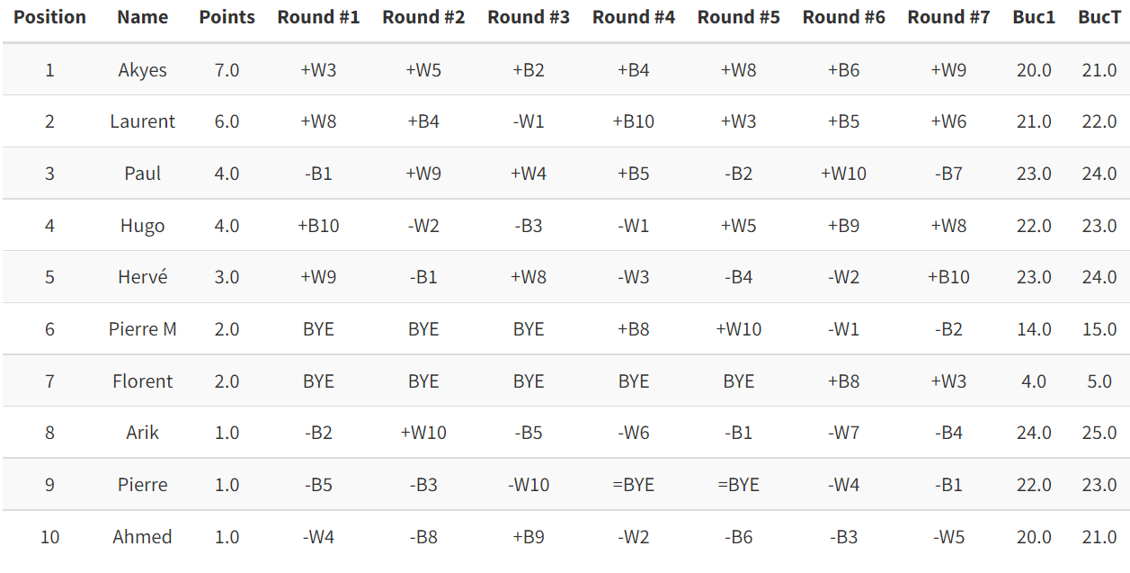Select Hugo's Round #1 result +B10
The image size is (1130, 573).
318,226
